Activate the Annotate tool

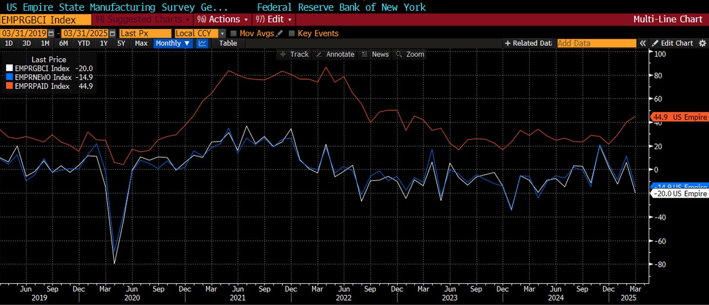click(x=335, y=54)
